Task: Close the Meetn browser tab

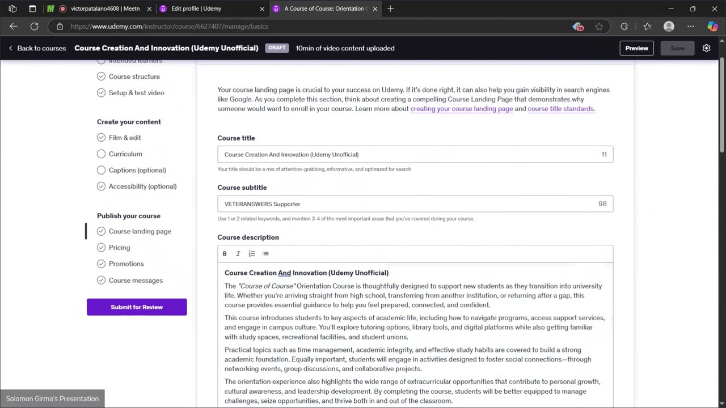Action: pos(149,8)
